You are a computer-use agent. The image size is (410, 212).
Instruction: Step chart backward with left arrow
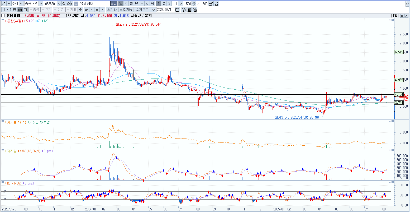tap(92, 10)
